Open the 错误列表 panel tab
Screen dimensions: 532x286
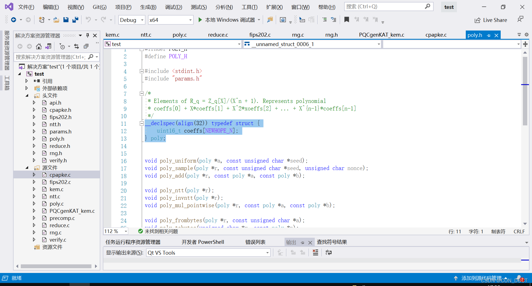[x=255, y=242]
